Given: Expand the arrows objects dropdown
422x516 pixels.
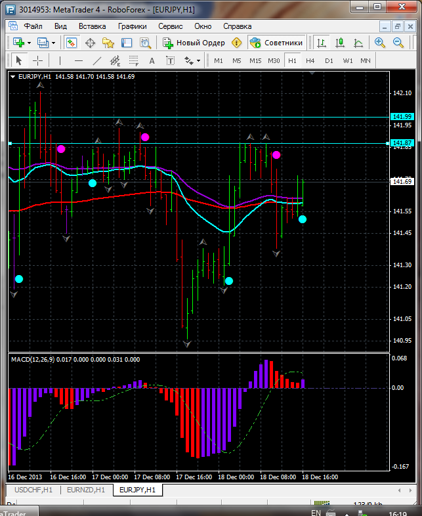Looking at the screenshot, I should point(198,60).
